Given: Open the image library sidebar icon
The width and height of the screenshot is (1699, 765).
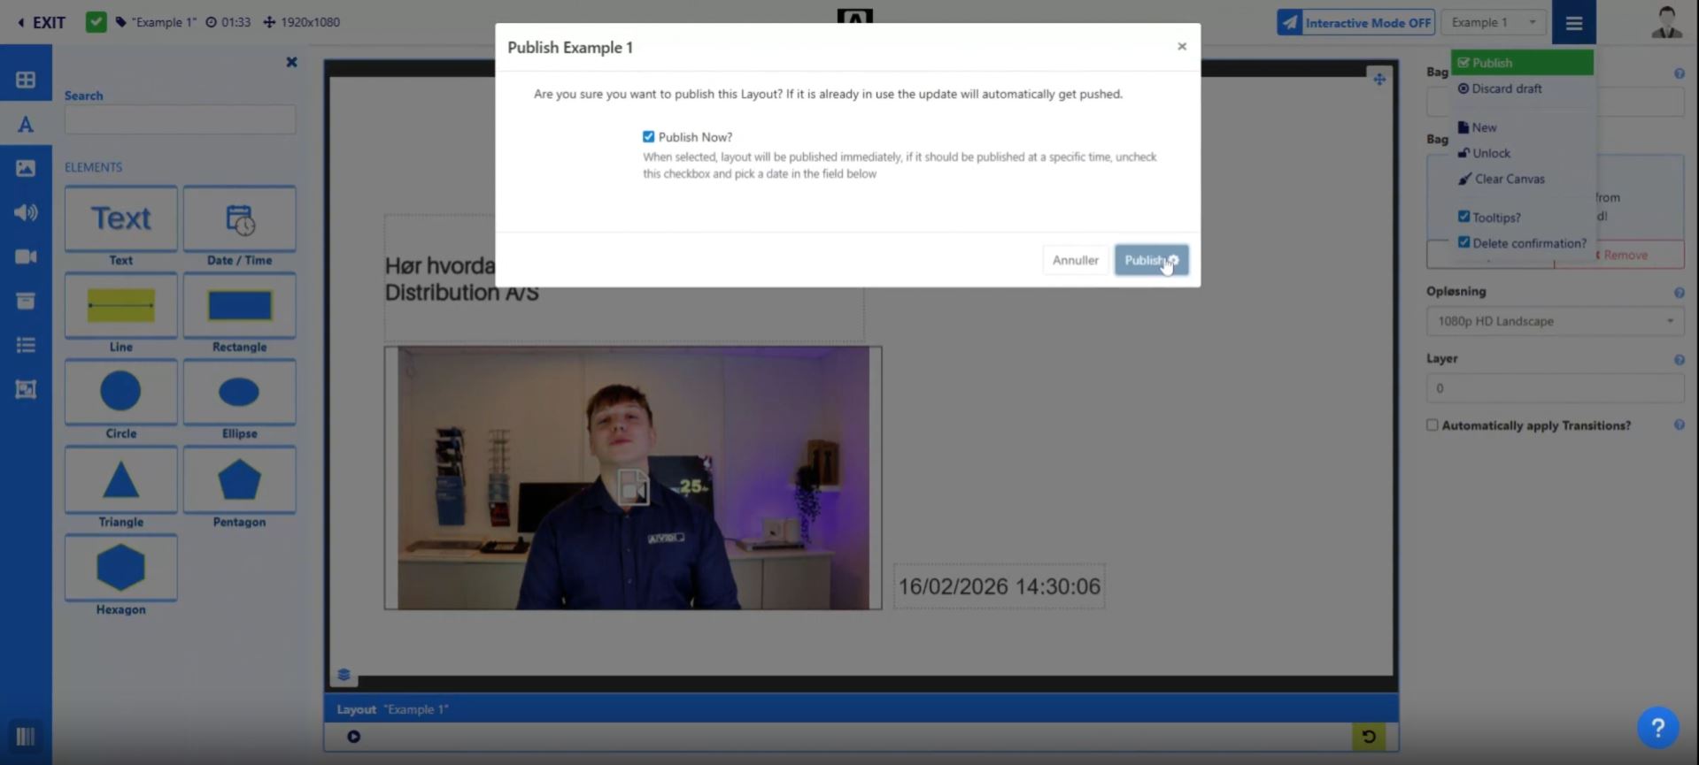Looking at the screenshot, I should (x=26, y=168).
